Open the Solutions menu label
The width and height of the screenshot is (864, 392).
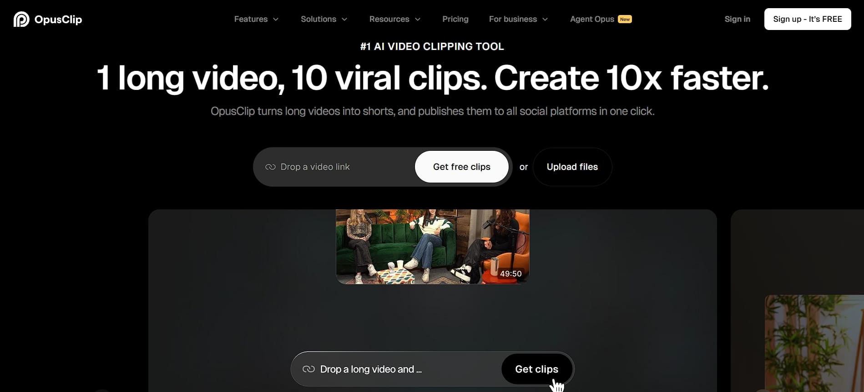coord(318,19)
